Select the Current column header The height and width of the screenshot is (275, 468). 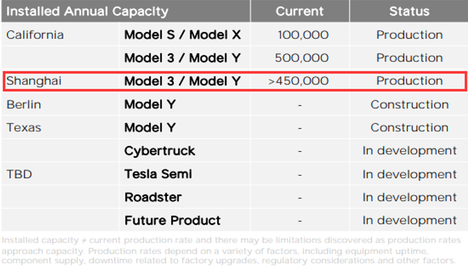[300, 11]
